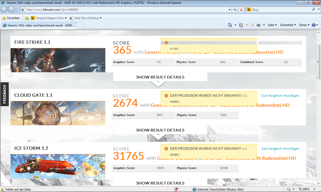Click the browser Back arrow button
The image size is (321, 192).
coord(4,10)
